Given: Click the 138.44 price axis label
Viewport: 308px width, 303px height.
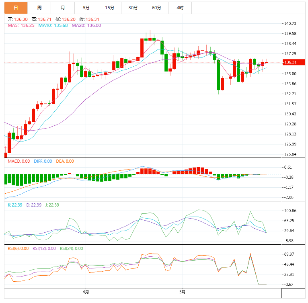Looking at the screenshot, I should click(290, 43).
